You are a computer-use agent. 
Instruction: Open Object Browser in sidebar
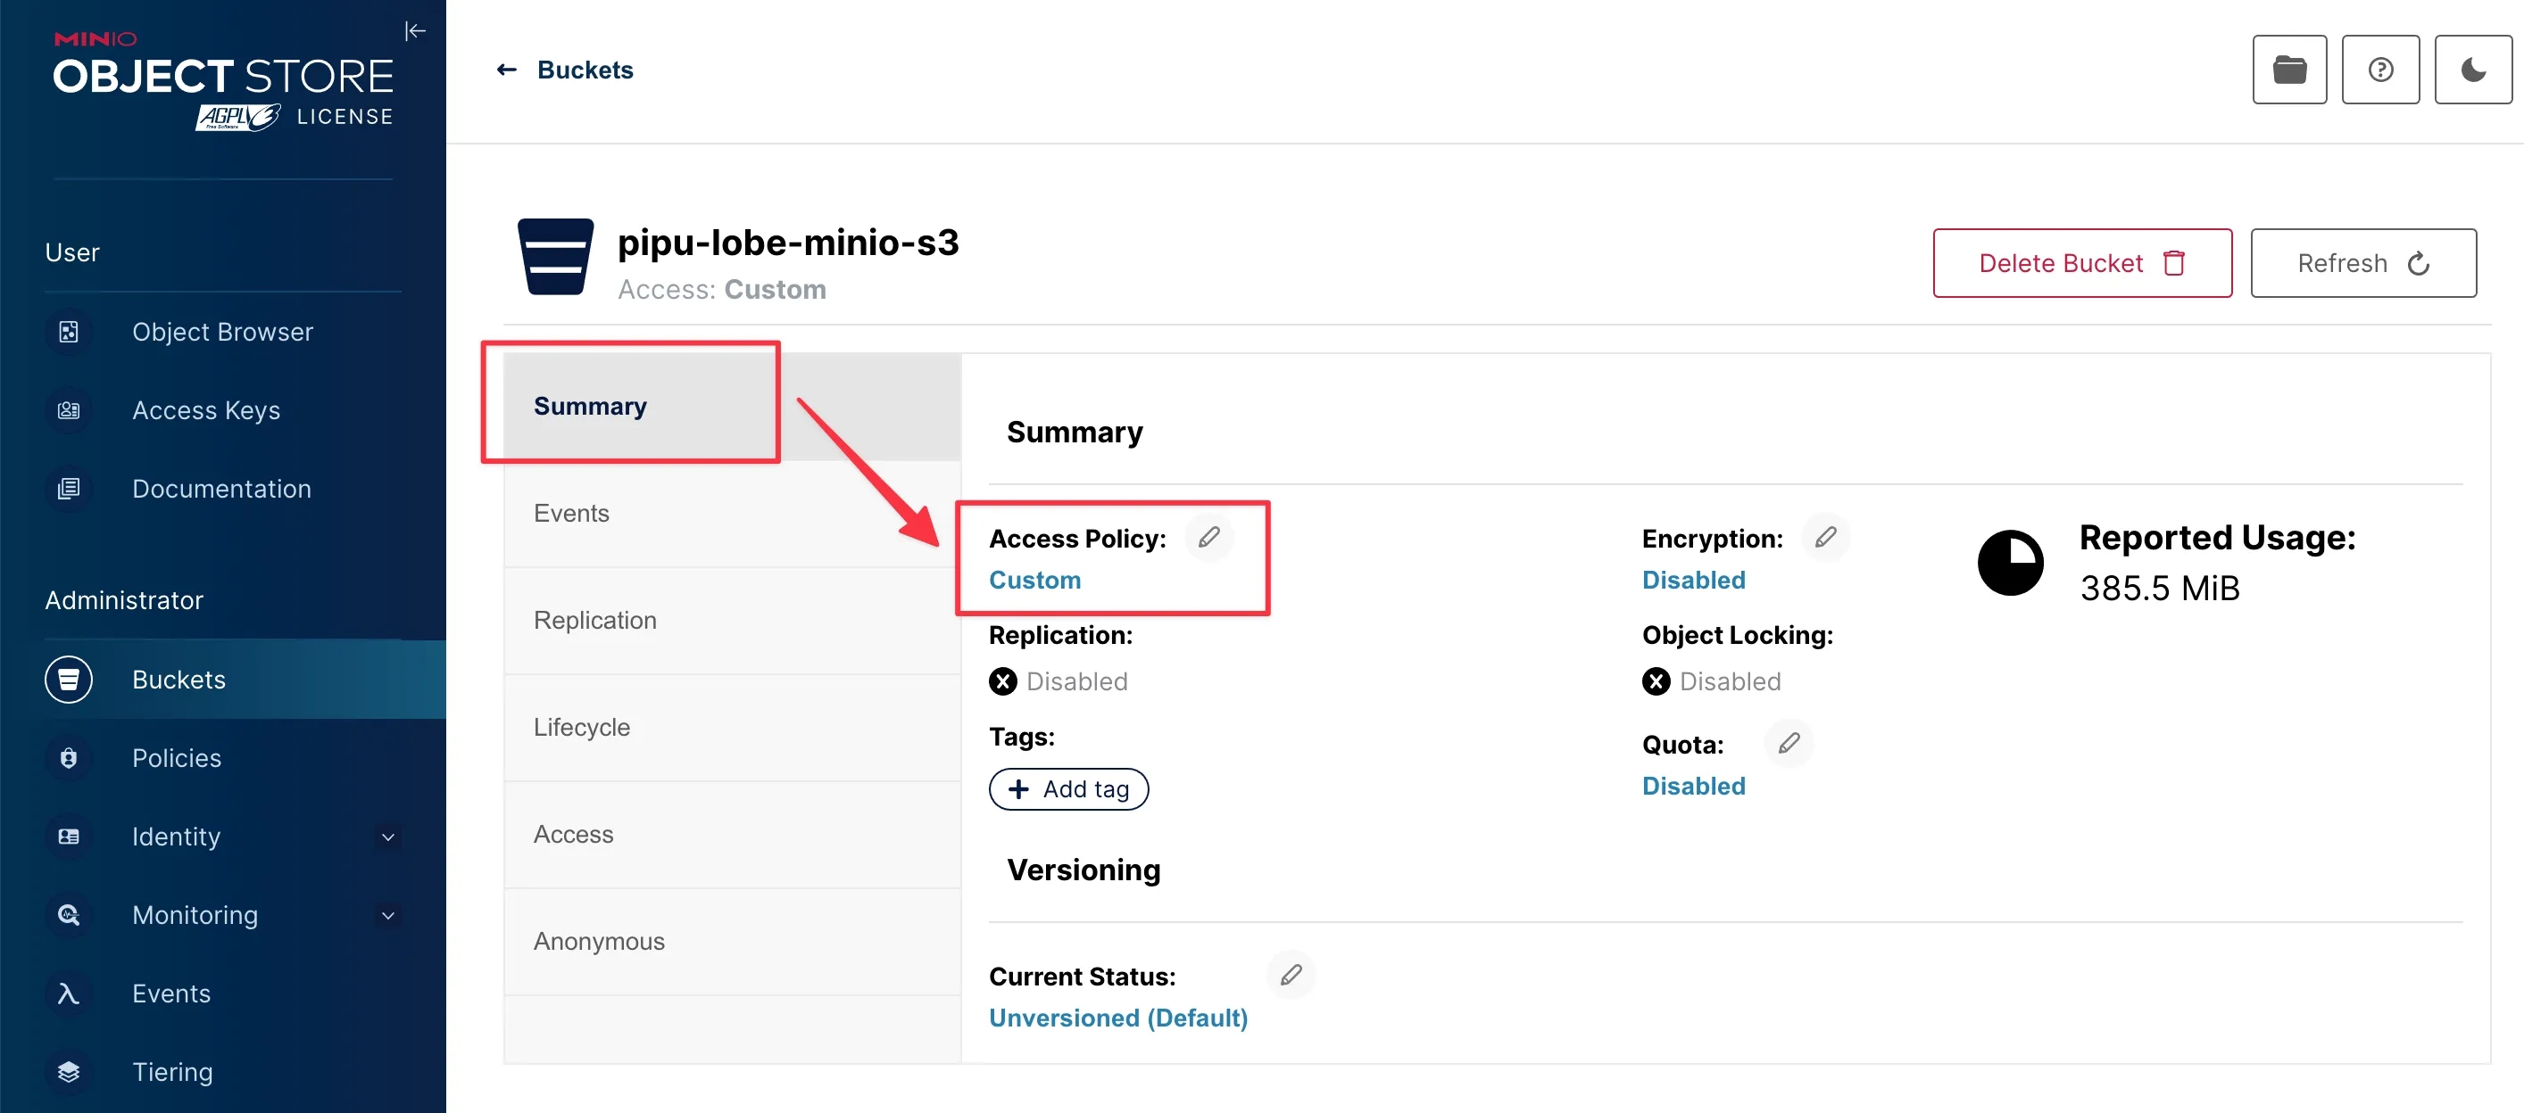tap(222, 332)
